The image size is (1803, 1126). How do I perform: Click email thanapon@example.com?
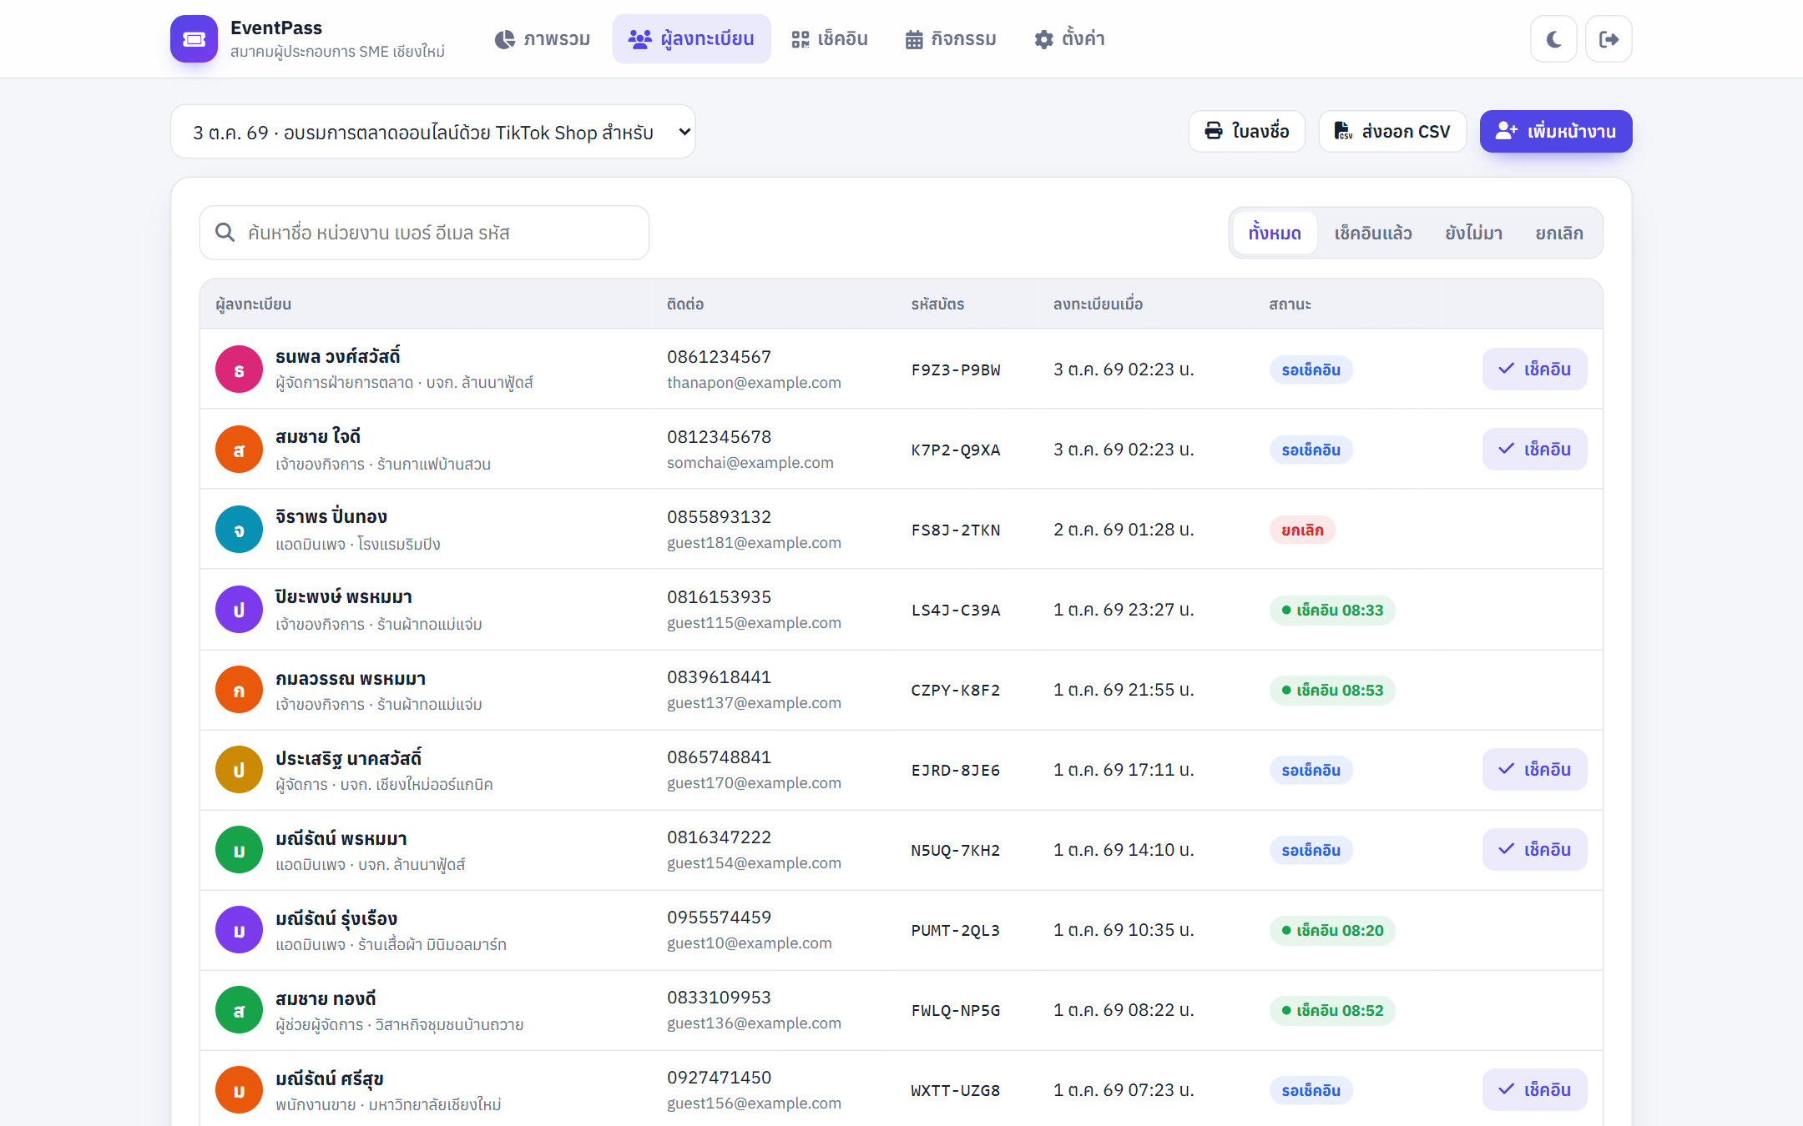click(x=754, y=383)
